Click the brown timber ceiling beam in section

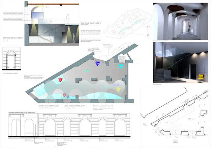click(x=53, y=4)
